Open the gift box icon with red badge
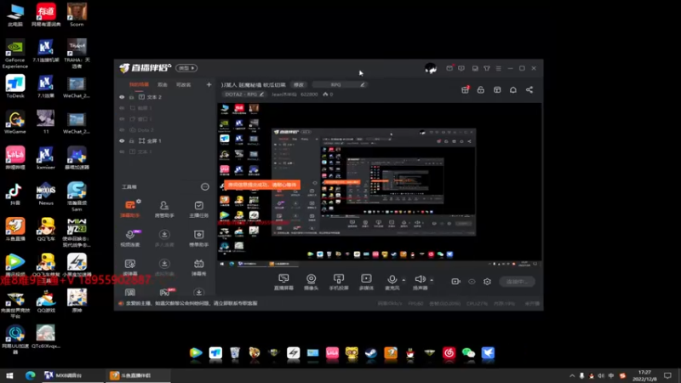The width and height of the screenshot is (681, 383). tap(465, 90)
